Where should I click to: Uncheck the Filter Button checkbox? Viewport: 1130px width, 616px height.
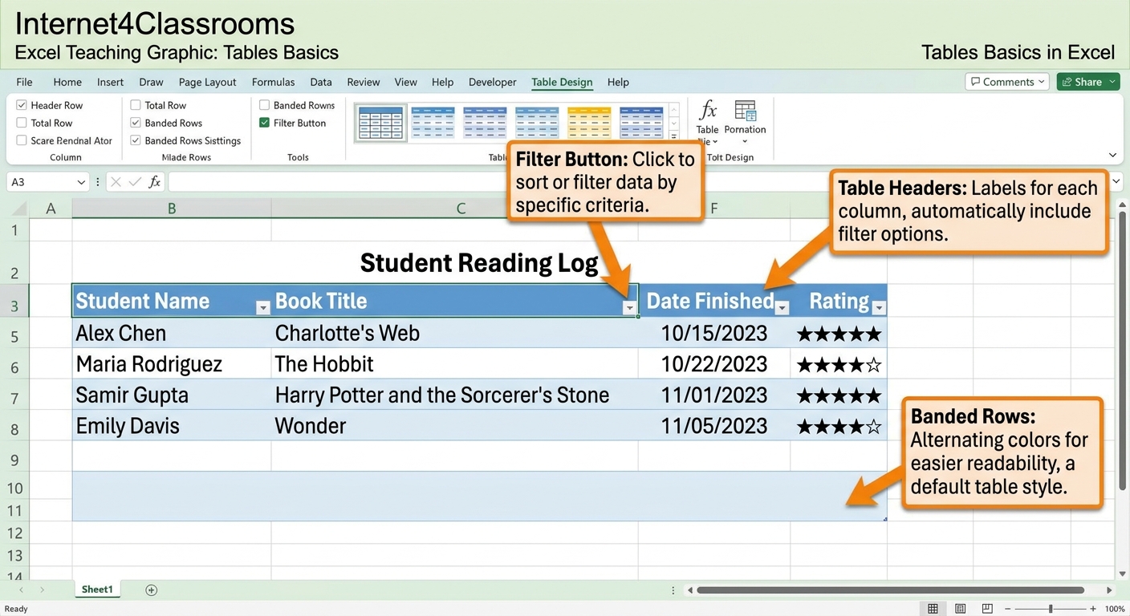pos(264,123)
